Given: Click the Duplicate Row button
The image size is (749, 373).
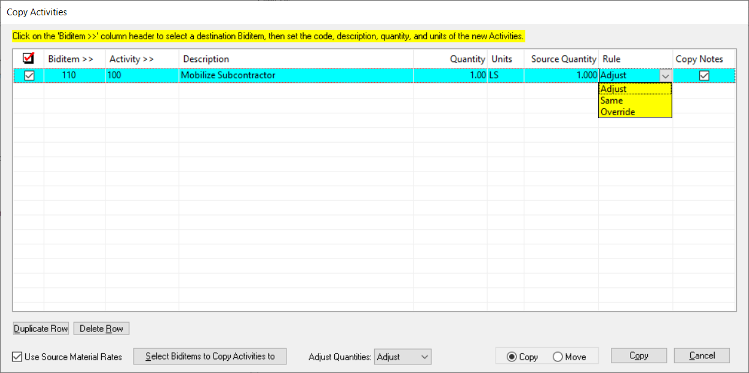Looking at the screenshot, I should 40,328.
